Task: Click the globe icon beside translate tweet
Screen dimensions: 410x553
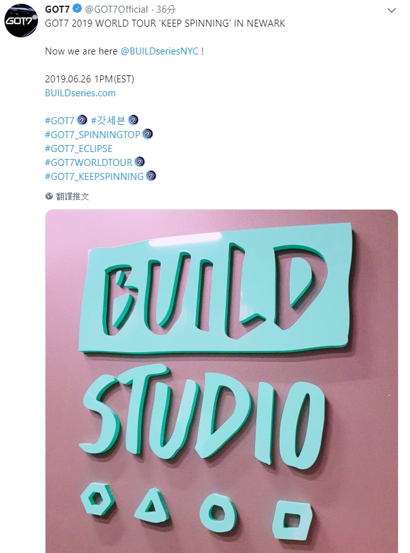Action: (x=49, y=196)
